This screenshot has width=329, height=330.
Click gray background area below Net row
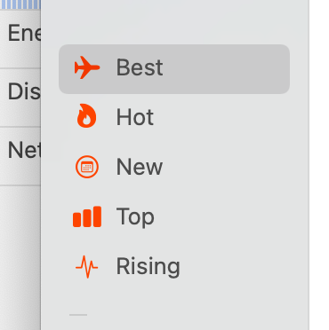point(20,257)
